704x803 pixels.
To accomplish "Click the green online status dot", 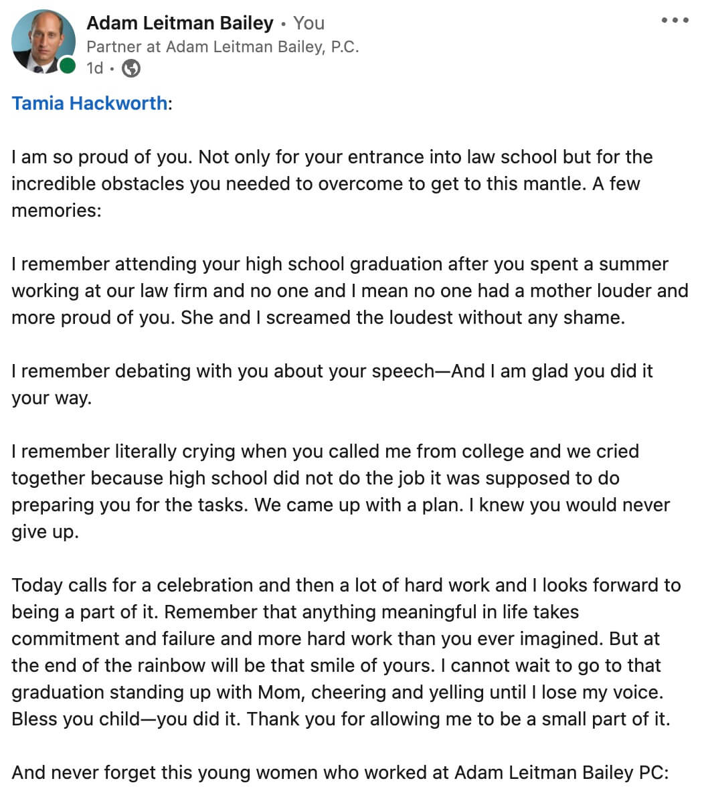I will (x=68, y=66).
